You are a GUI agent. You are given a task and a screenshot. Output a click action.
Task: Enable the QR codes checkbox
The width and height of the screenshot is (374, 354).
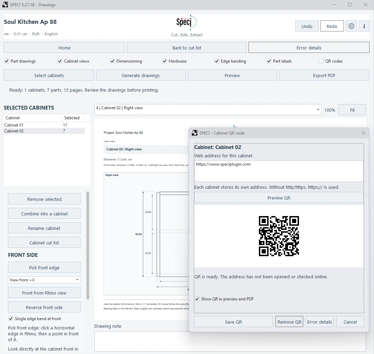click(x=321, y=61)
